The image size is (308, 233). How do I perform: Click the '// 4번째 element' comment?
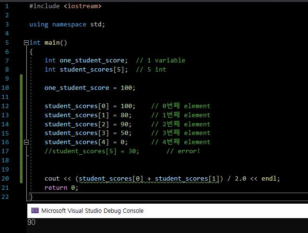pyautogui.click(x=181, y=142)
